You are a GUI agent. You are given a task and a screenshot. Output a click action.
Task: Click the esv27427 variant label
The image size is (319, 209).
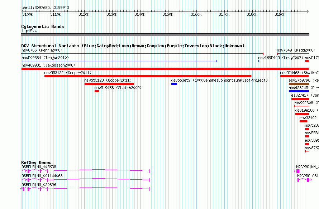click(305, 95)
